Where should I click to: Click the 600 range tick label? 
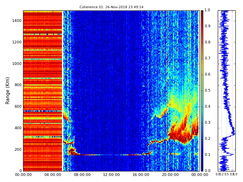click(x=18, y=106)
